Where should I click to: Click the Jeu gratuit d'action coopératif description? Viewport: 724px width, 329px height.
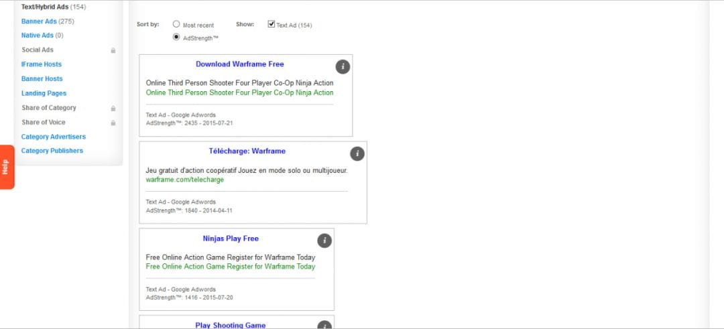click(247, 170)
